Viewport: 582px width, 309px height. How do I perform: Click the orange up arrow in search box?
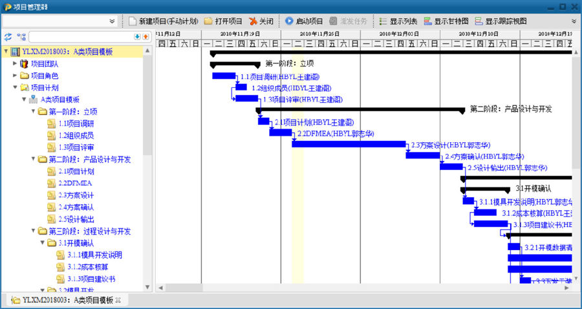[145, 36]
